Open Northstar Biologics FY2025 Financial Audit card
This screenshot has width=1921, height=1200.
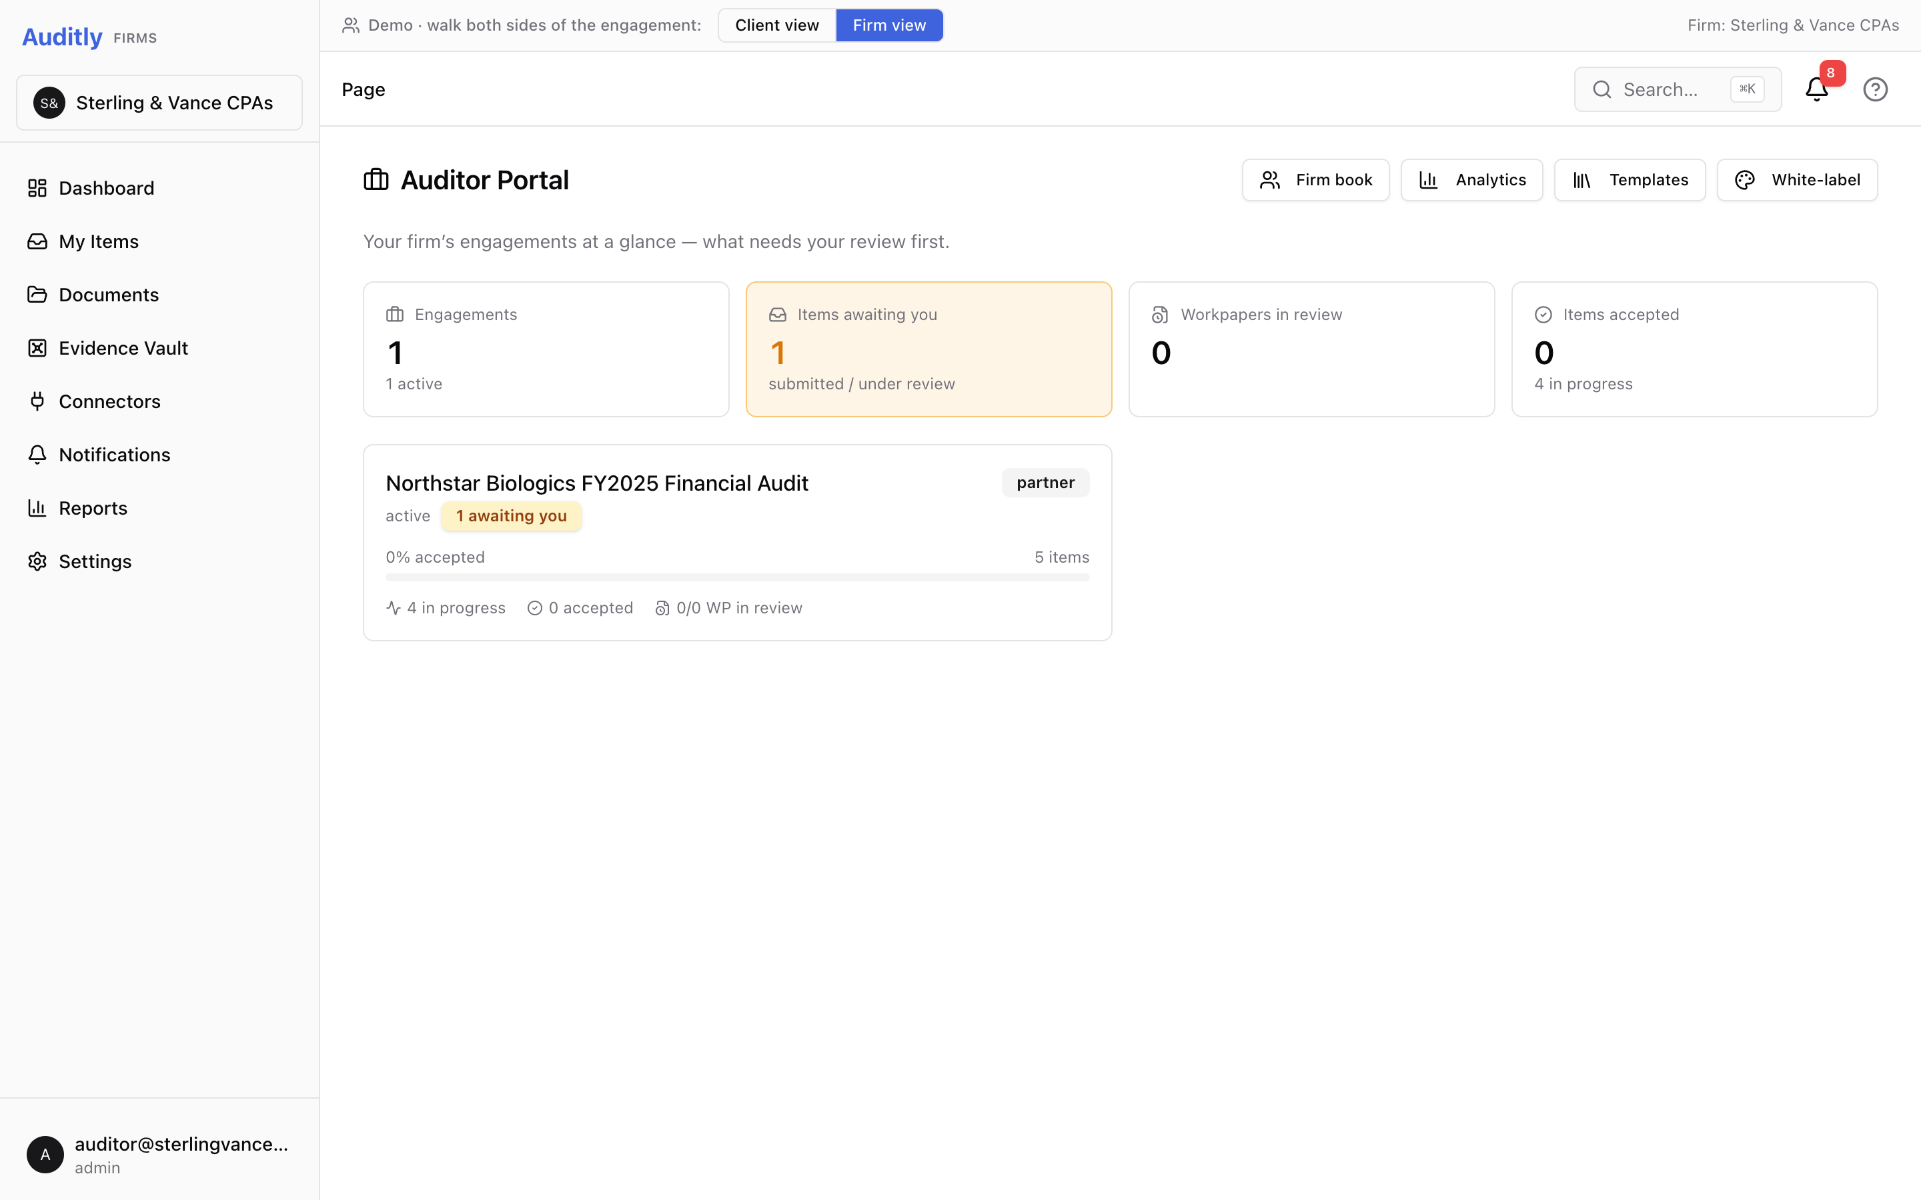coord(738,543)
